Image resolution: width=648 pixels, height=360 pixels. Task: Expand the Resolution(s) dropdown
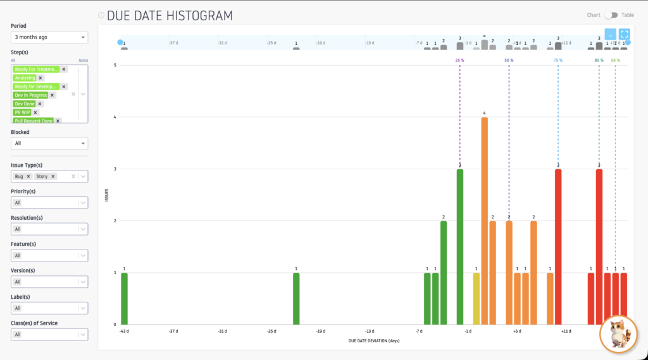tap(49, 229)
